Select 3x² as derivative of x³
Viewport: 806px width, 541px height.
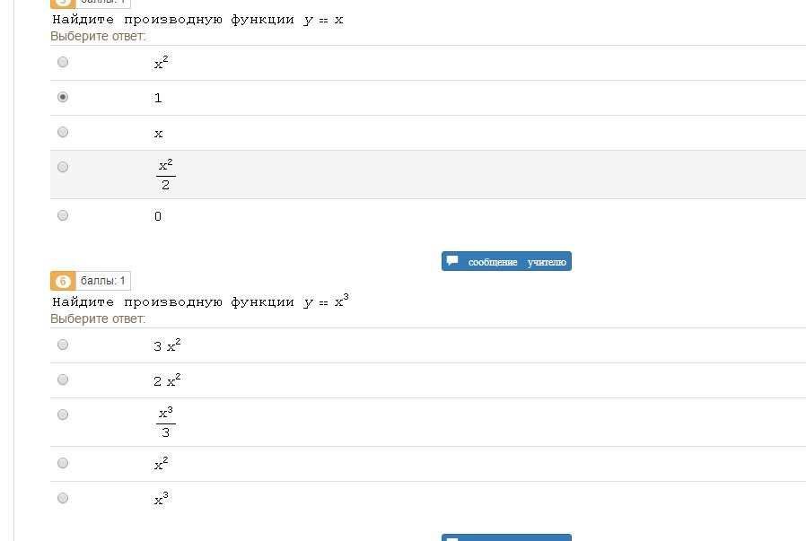63,345
